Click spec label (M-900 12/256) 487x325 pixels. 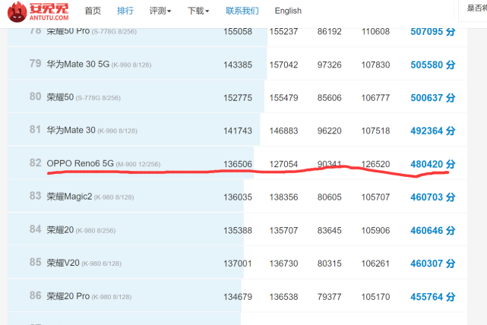138,164
